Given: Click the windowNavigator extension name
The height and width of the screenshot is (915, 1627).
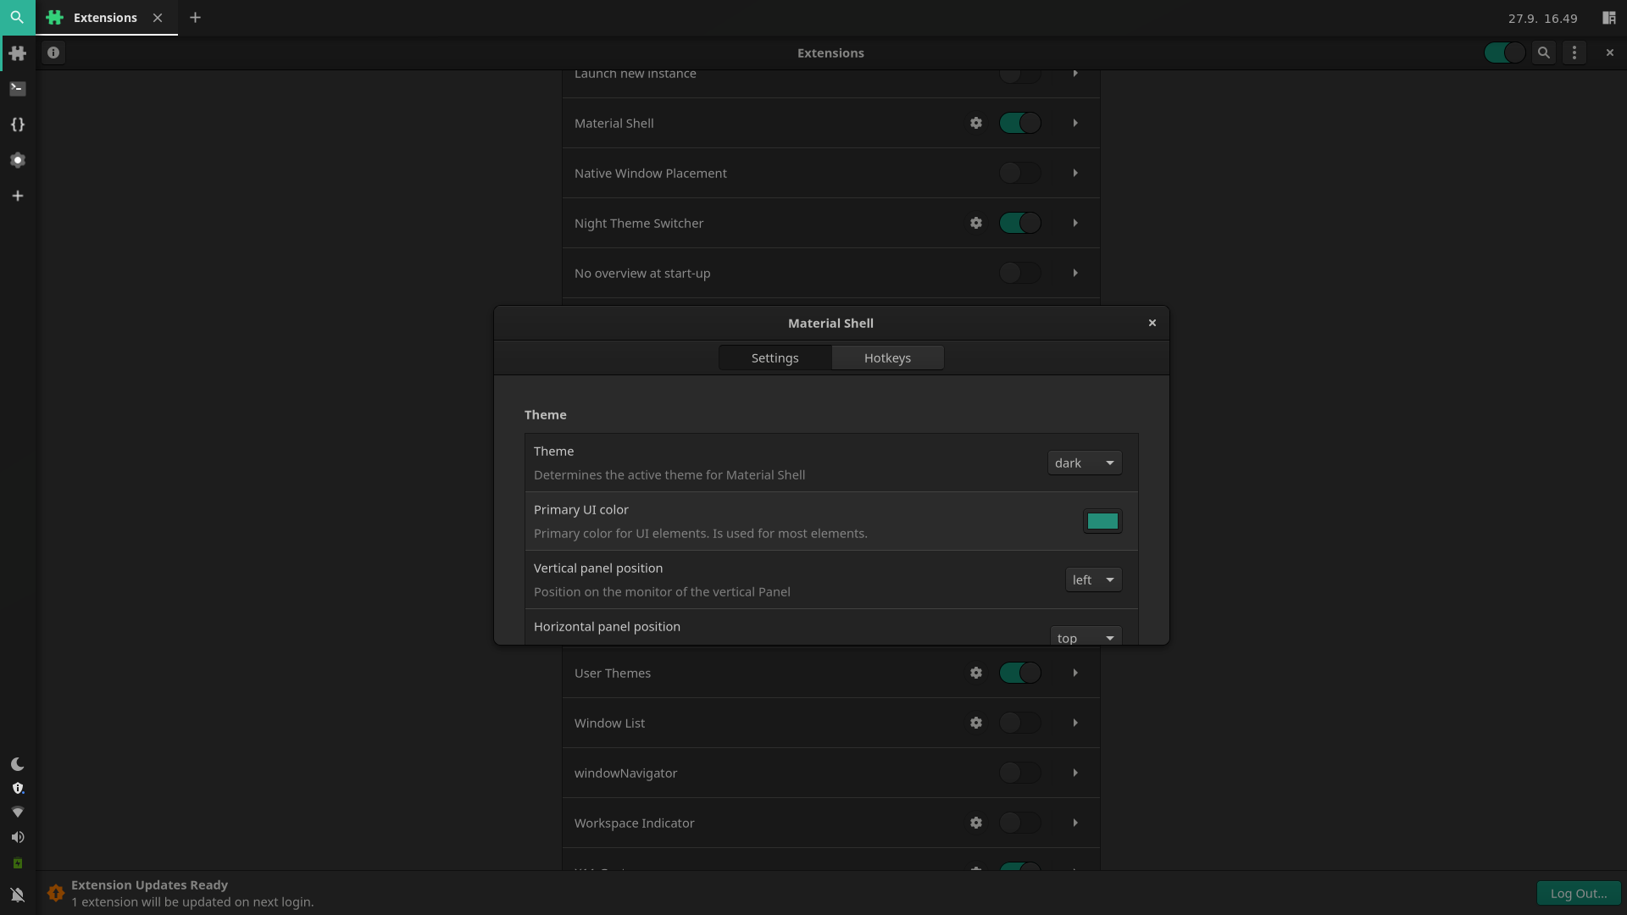Looking at the screenshot, I should [x=625, y=773].
